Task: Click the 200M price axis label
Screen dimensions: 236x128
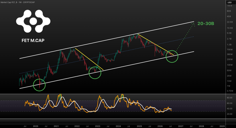Action: coord(229,59)
